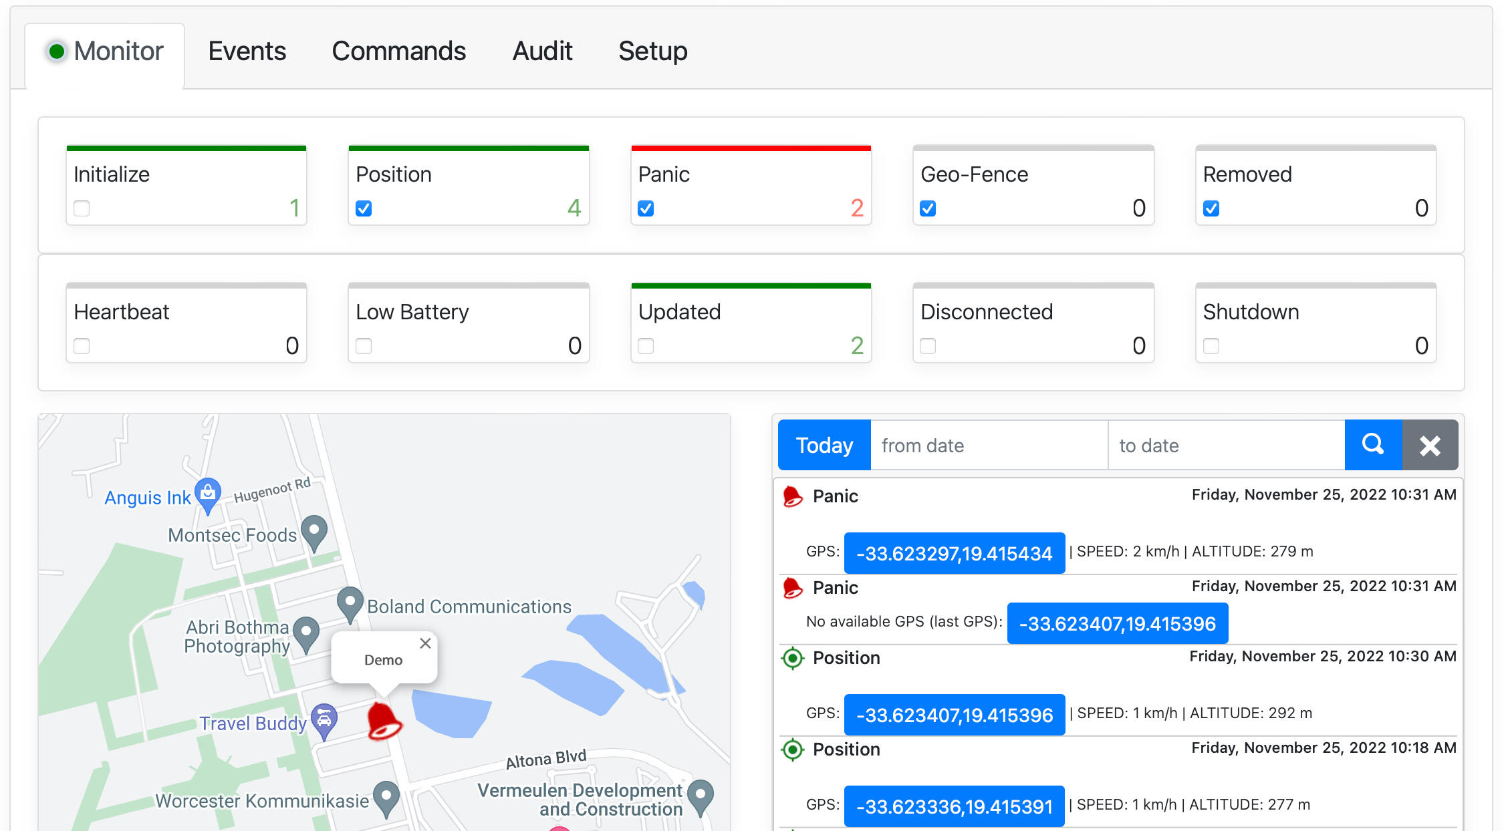Click the Boland Communications map pin
Image resolution: width=1504 pixels, height=831 pixels.
[x=350, y=603]
